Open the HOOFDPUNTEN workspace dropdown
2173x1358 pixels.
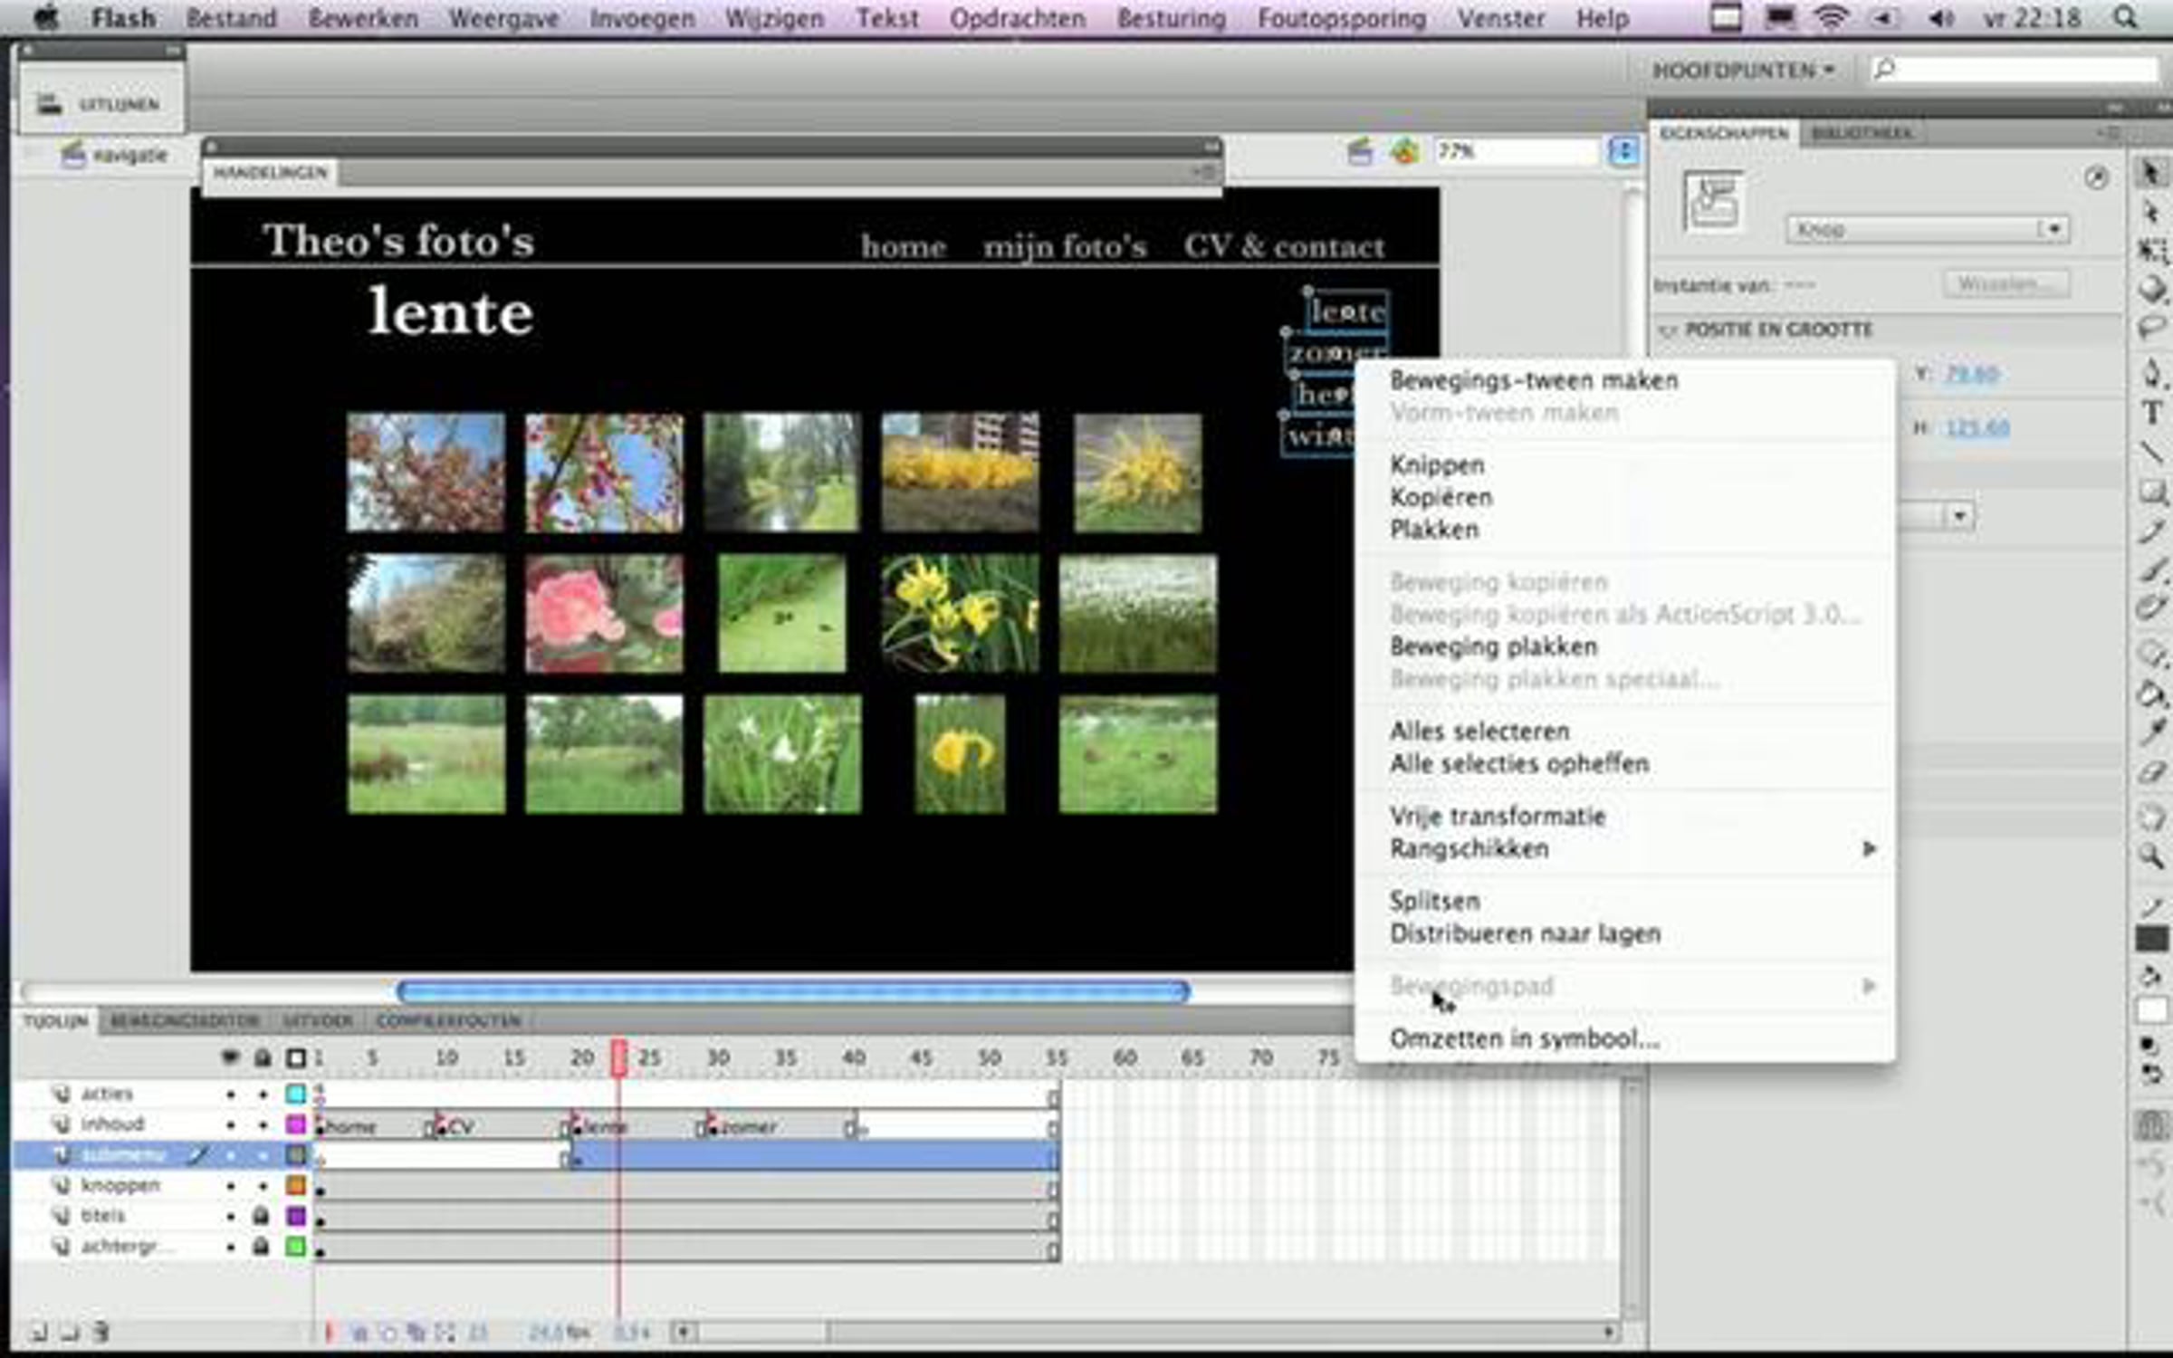pyautogui.click(x=1743, y=70)
